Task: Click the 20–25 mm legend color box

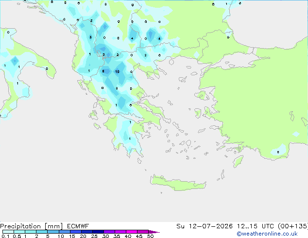Action: click(86, 232)
